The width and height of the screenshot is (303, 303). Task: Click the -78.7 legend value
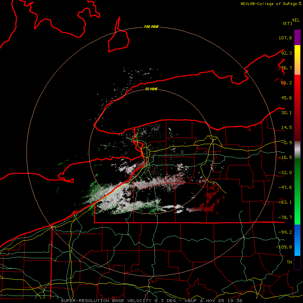click(x=285, y=217)
